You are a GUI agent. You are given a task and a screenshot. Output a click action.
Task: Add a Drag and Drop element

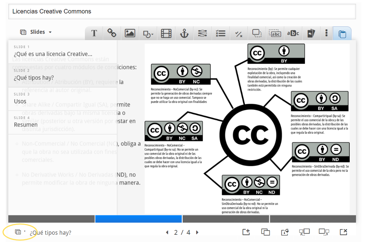257,33
